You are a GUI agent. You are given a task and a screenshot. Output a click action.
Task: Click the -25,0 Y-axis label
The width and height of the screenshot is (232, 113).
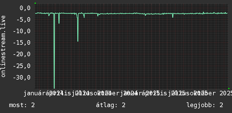(x=22, y=66)
